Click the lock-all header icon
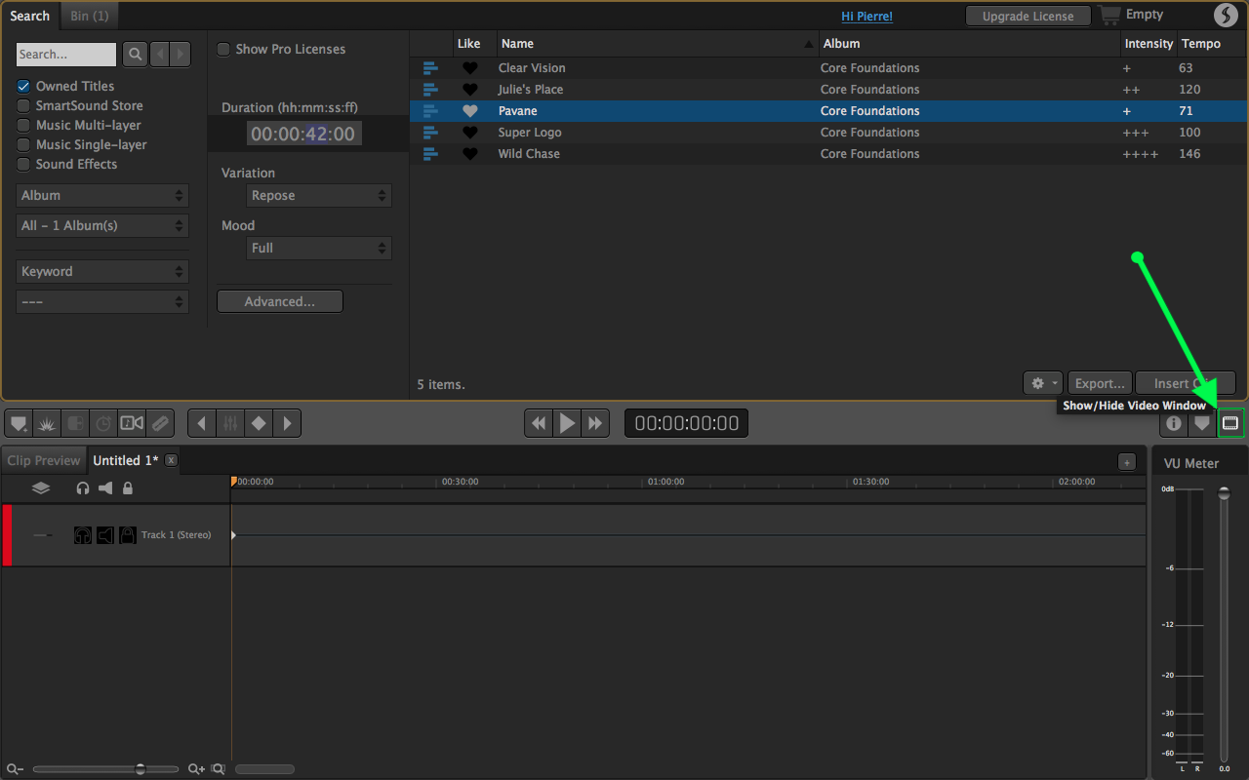This screenshot has height=780, width=1249. coord(128,487)
